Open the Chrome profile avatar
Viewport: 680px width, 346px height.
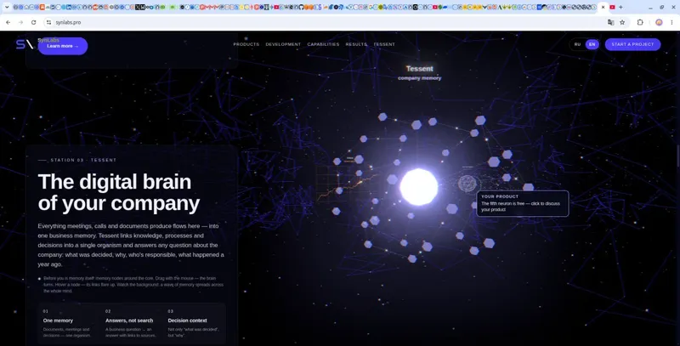pos(659,22)
